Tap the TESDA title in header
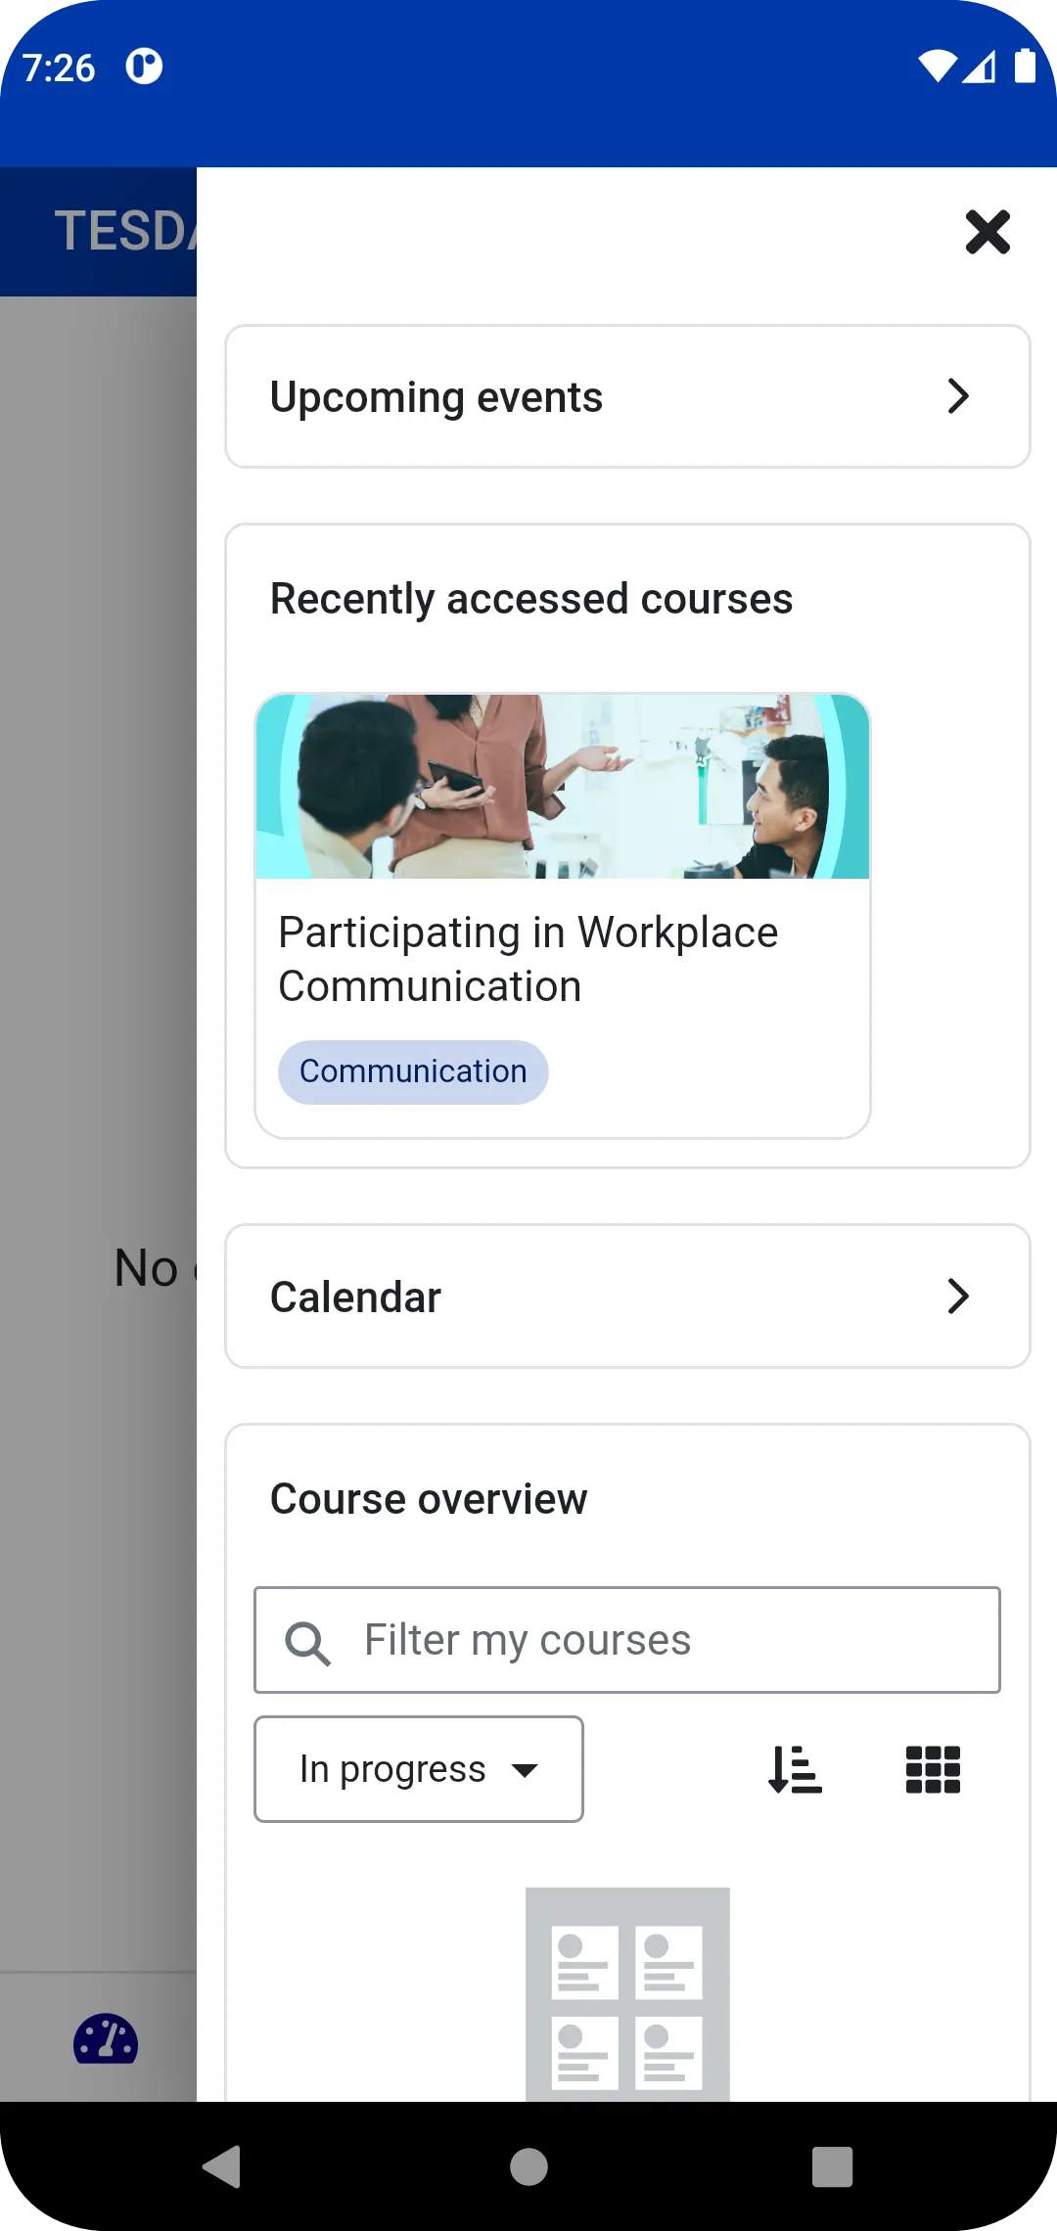 tap(124, 232)
